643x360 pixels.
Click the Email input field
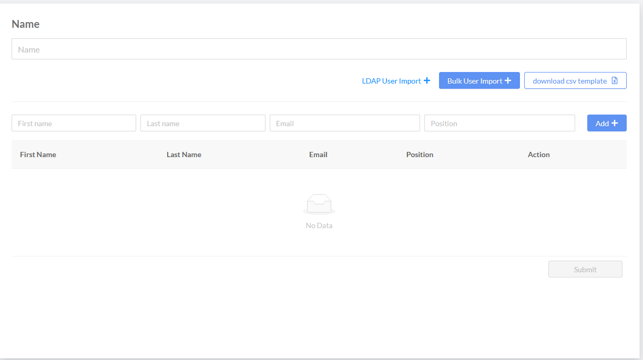344,124
